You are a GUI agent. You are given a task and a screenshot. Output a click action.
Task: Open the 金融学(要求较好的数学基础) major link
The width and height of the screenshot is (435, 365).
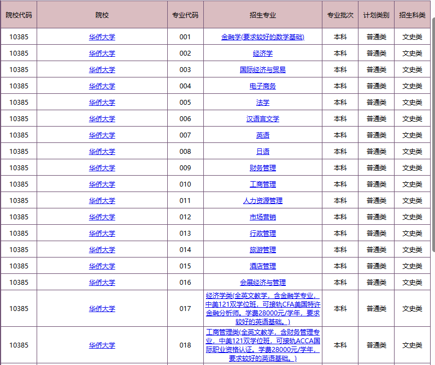click(x=263, y=37)
